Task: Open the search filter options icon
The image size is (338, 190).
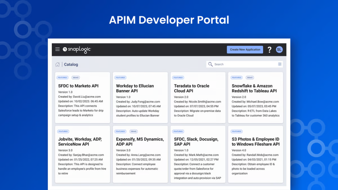Action: (280, 64)
